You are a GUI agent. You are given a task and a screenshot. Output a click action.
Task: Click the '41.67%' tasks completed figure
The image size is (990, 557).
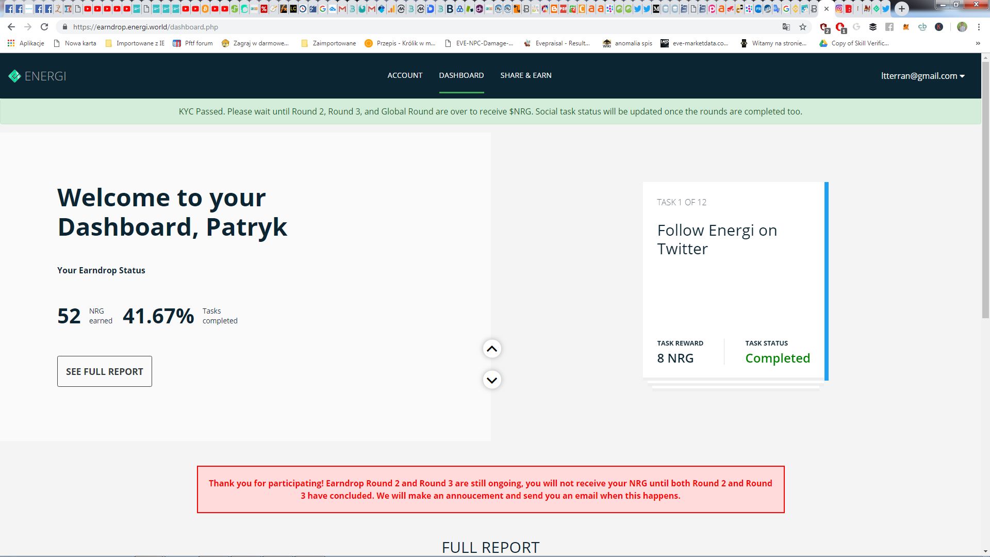(x=158, y=316)
